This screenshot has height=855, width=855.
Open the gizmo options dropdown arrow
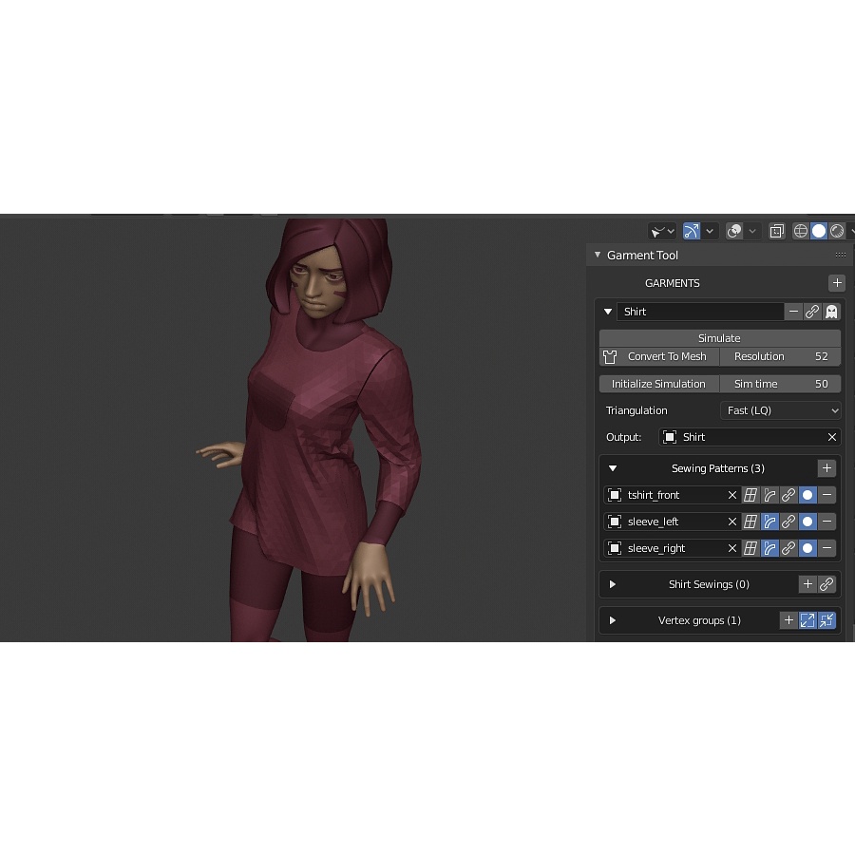710,231
